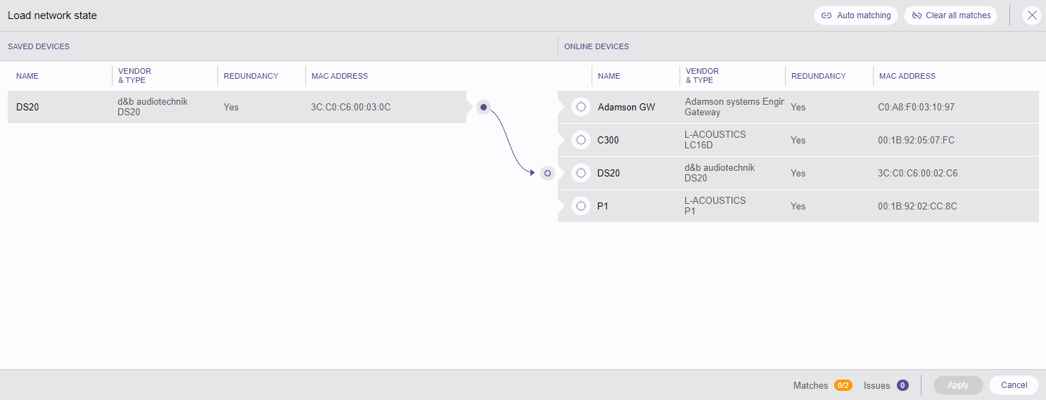Click redundancy Yes in saved DS20 row
This screenshot has height=400, width=1046.
[x=231, y=108]
